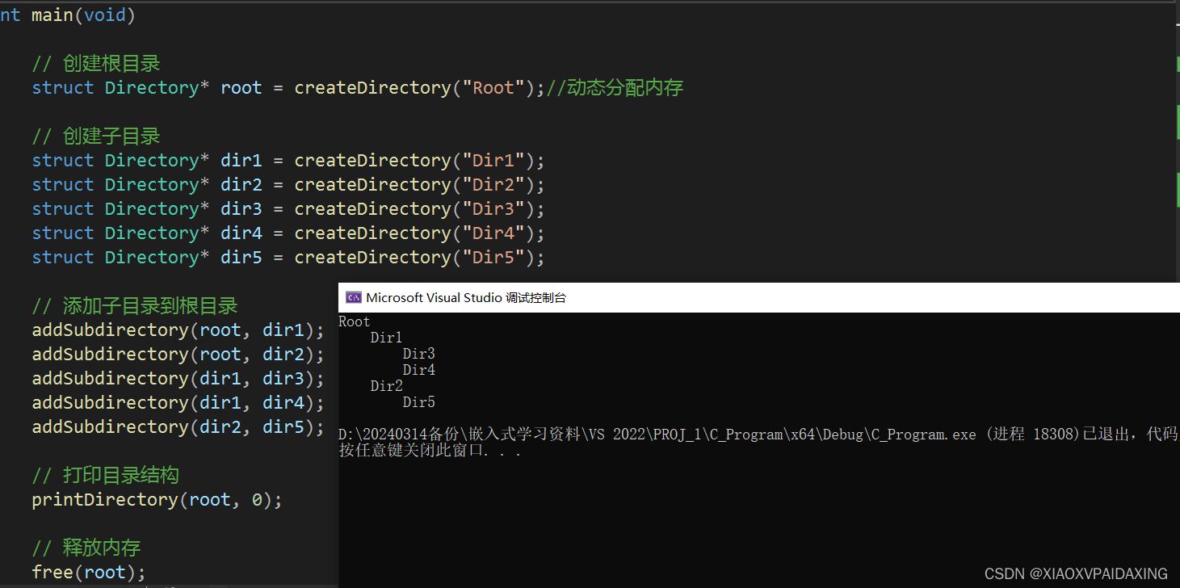Click "Dir4" in the console output
1180x588 pixels.
[419, 370]
